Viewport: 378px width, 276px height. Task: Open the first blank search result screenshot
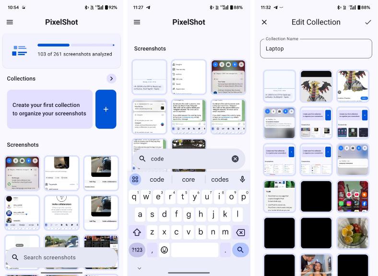pos(150,77)
